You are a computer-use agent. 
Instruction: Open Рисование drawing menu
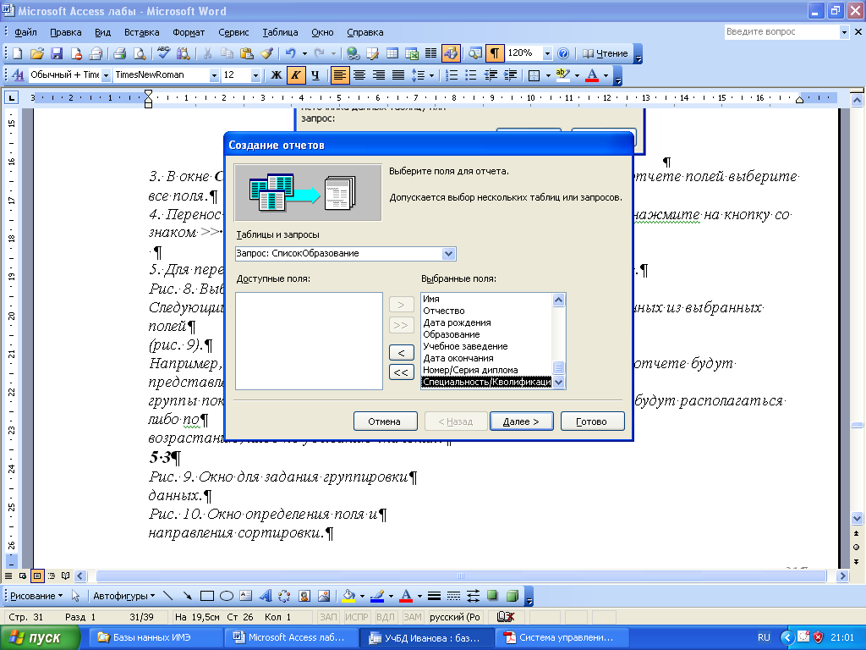click(36, 596)
